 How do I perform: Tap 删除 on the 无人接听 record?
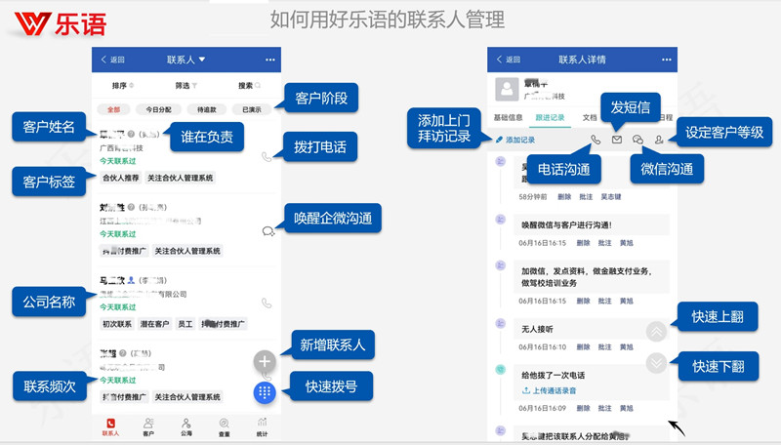coord(583,347)
